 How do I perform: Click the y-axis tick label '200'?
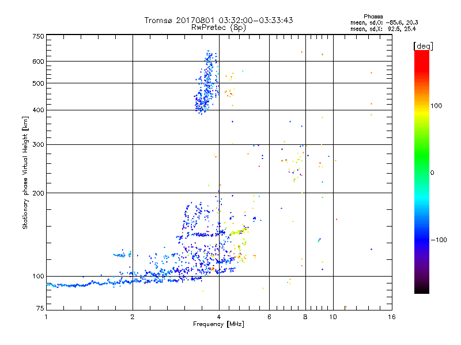[38, 193]
